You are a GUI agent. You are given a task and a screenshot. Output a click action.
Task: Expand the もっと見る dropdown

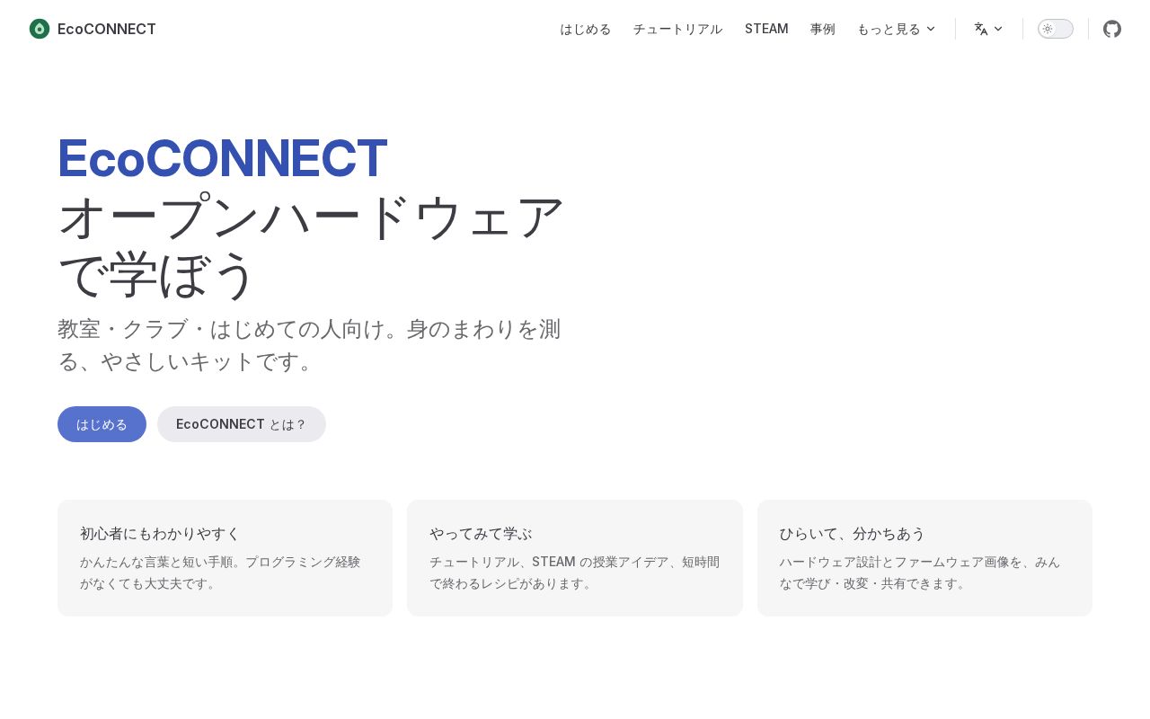897,29
